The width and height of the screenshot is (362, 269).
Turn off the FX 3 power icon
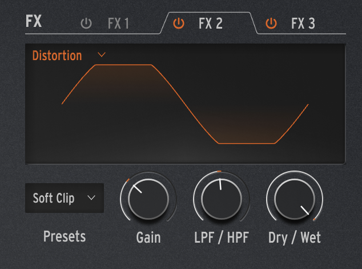pos(271,23)
